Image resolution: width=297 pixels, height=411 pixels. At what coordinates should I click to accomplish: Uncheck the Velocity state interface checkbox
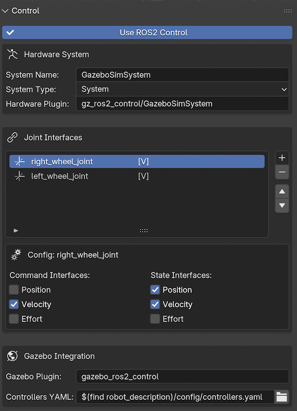155,304
